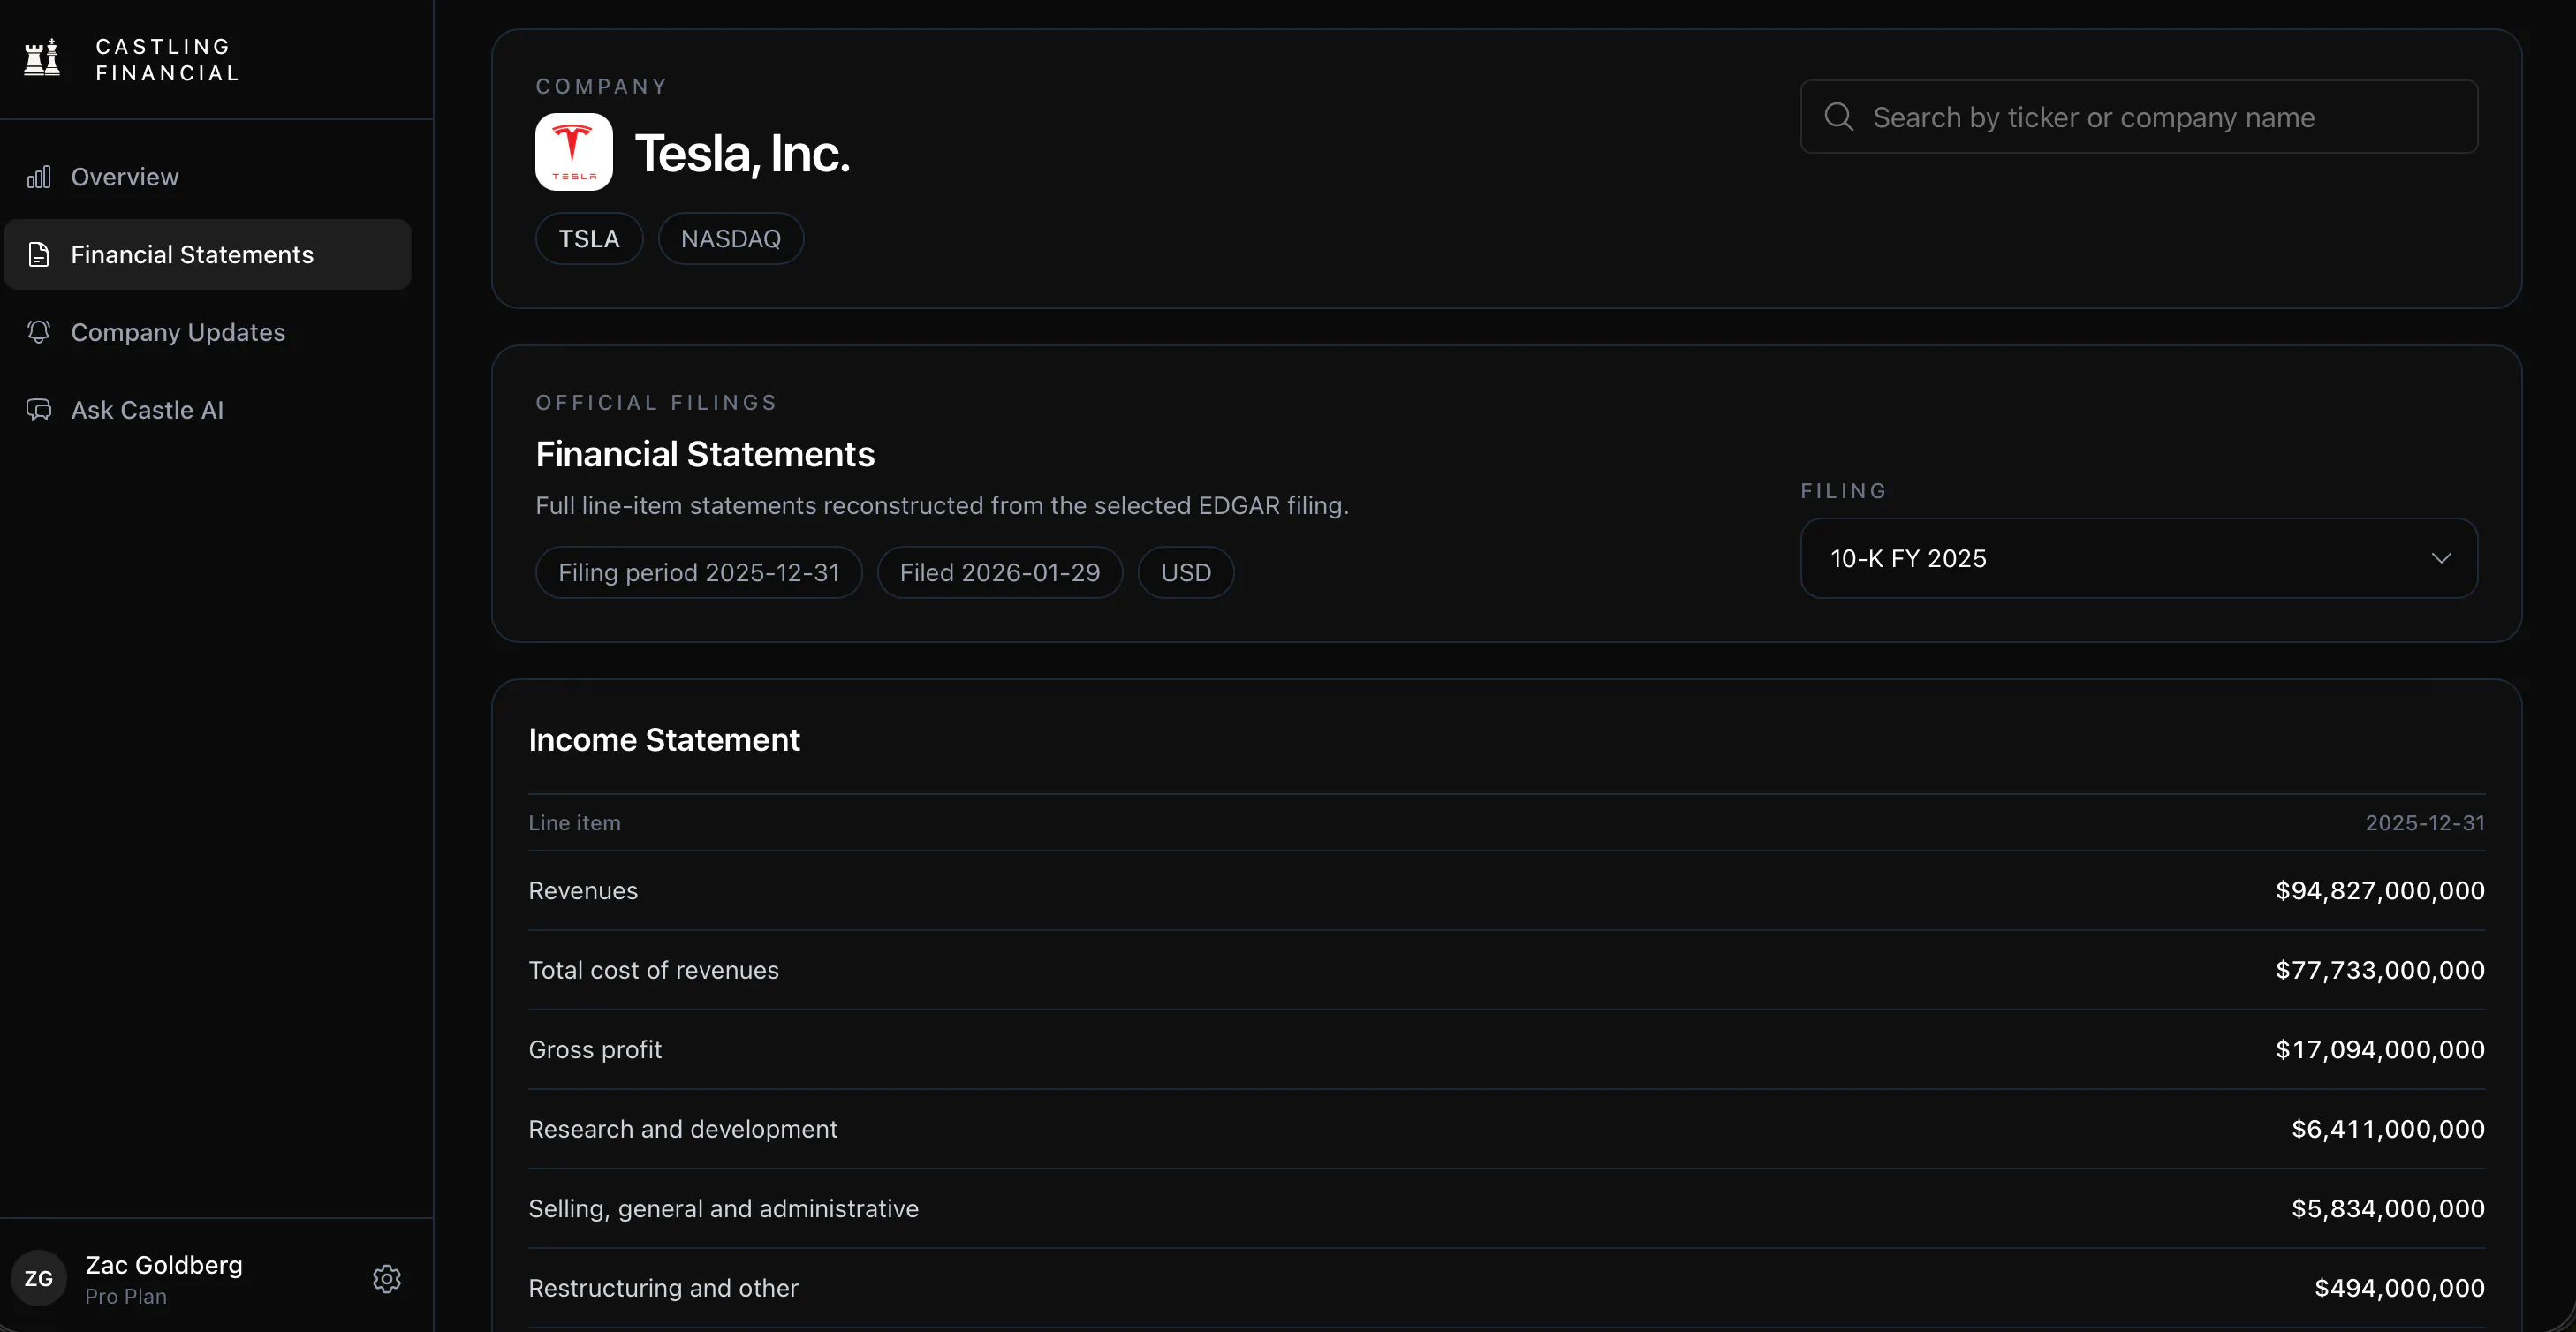Screen dimensions: 2576x1332
Task: Click the Tesla company logo
Action: pos(574,152)
